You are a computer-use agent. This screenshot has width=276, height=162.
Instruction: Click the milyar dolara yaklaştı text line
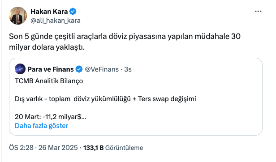[47, 47]
